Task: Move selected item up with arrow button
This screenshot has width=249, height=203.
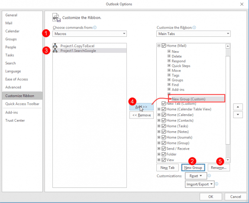Action: (x=238, y=107)
